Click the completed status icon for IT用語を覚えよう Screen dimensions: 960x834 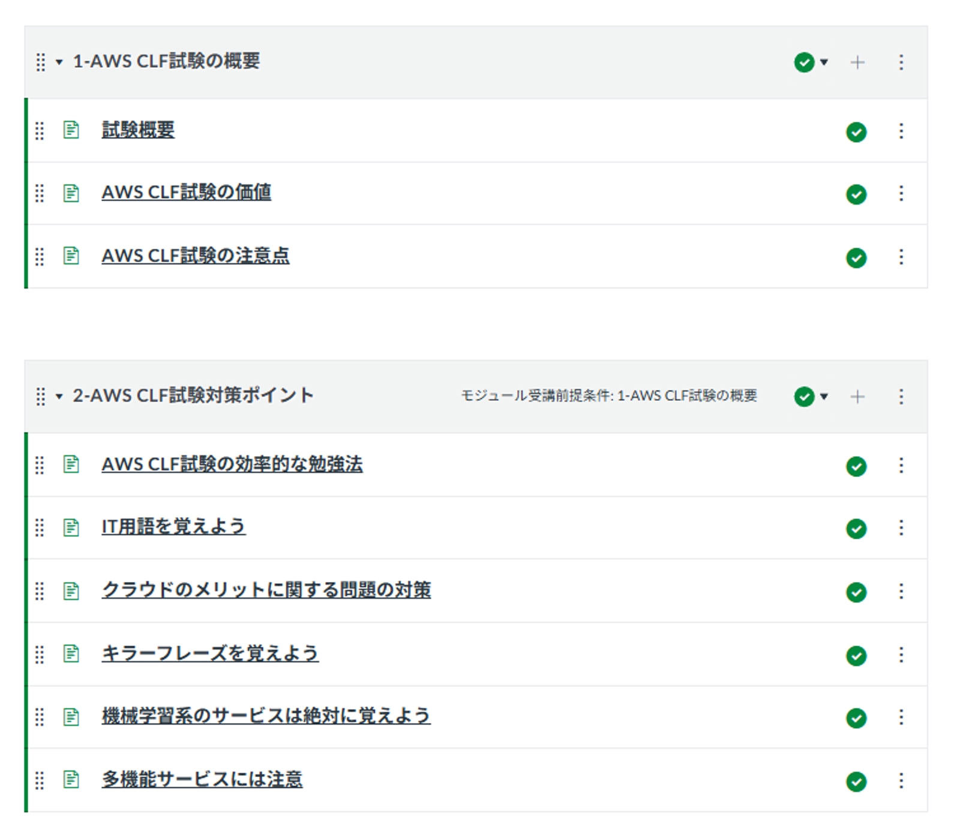pyautogui.click(x=856, y=528)
